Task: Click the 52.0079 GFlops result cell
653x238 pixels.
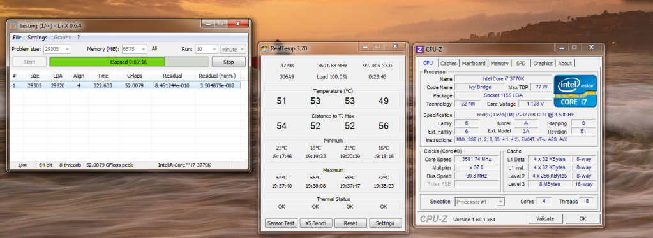Action: [x=135, y=85]
